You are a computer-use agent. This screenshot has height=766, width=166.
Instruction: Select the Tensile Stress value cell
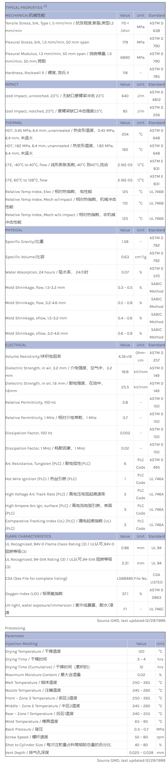125,27
